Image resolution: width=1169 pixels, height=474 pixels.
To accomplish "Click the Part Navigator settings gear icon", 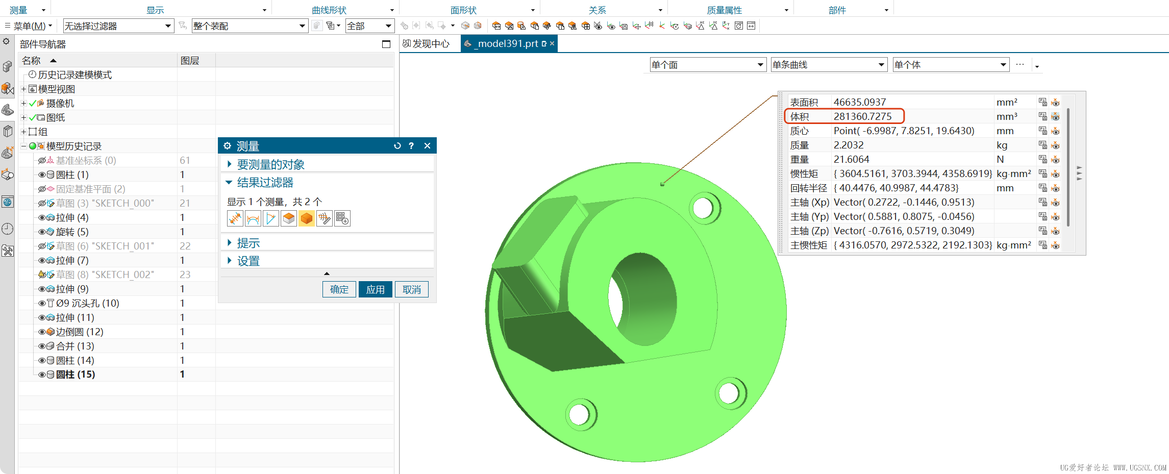I will (x=6, y=41).
